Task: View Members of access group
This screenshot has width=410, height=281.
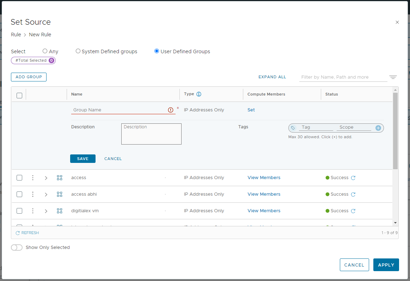Action: click(264, 178)
